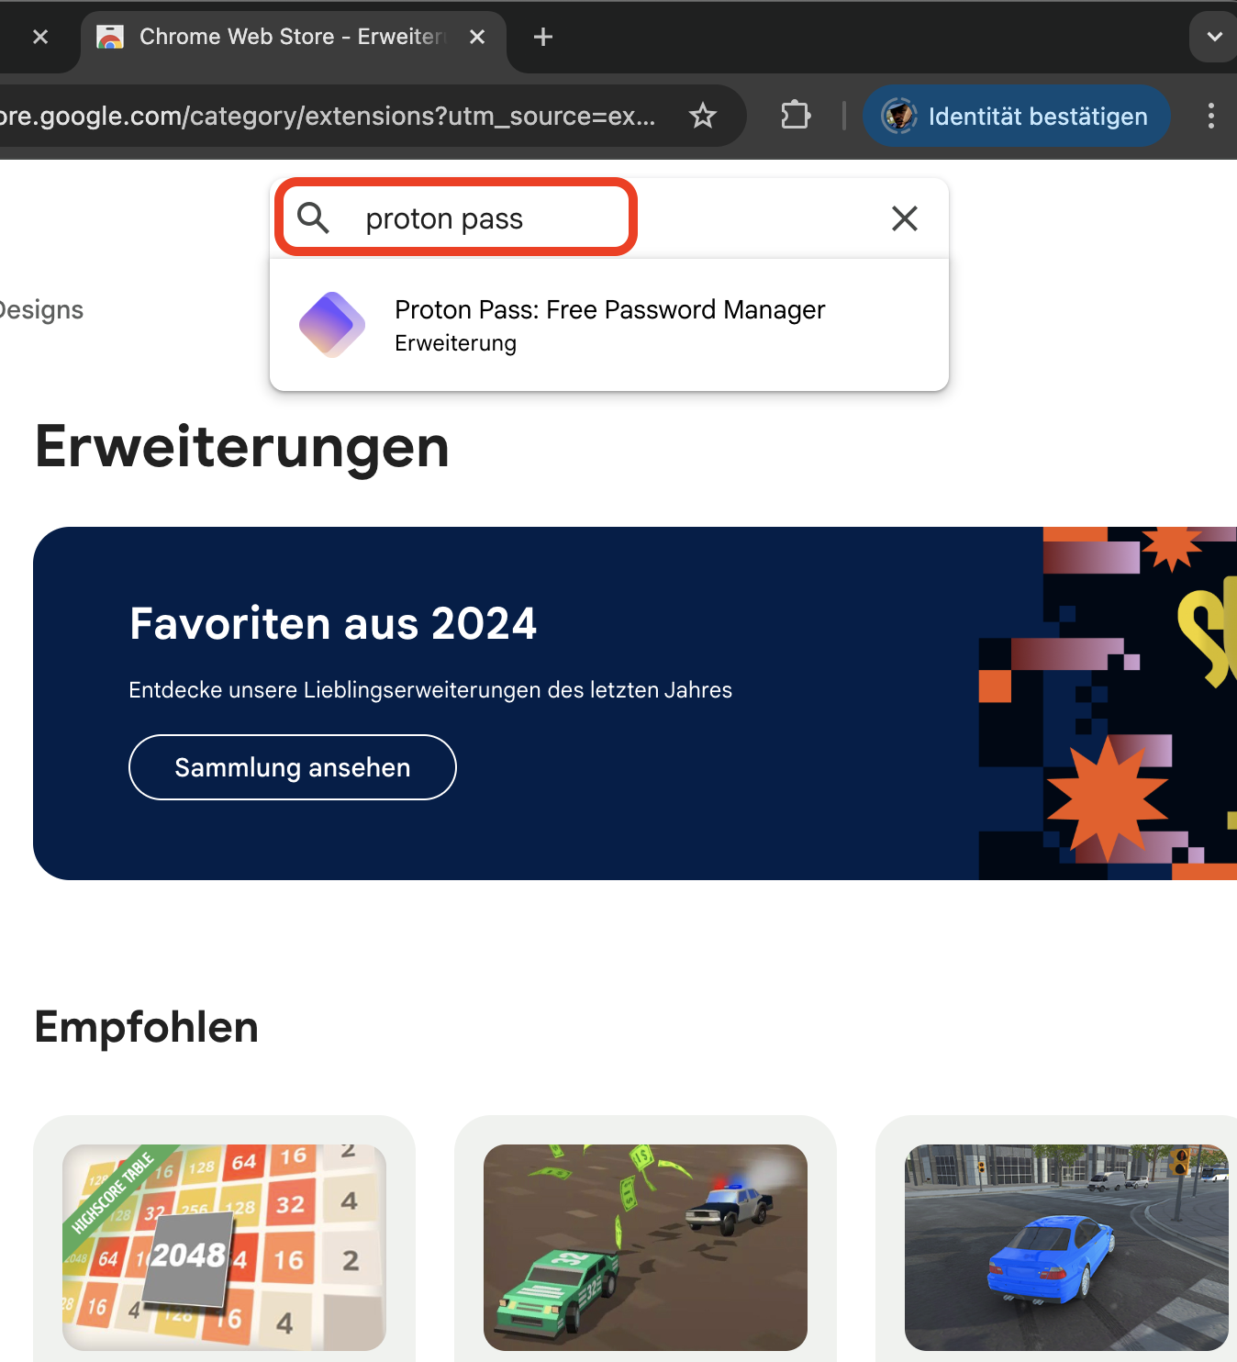Screen dimensions: 1237x1362
Task: Click the Chrome Web Store tab favicon
Action: pyautogui.click(x=110, y=37)
